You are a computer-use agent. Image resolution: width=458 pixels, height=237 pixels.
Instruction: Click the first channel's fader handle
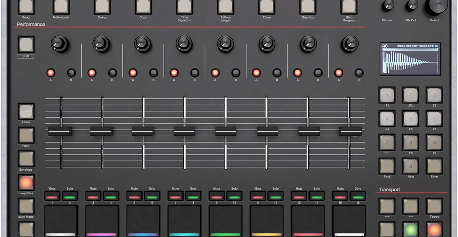point(60,131)
